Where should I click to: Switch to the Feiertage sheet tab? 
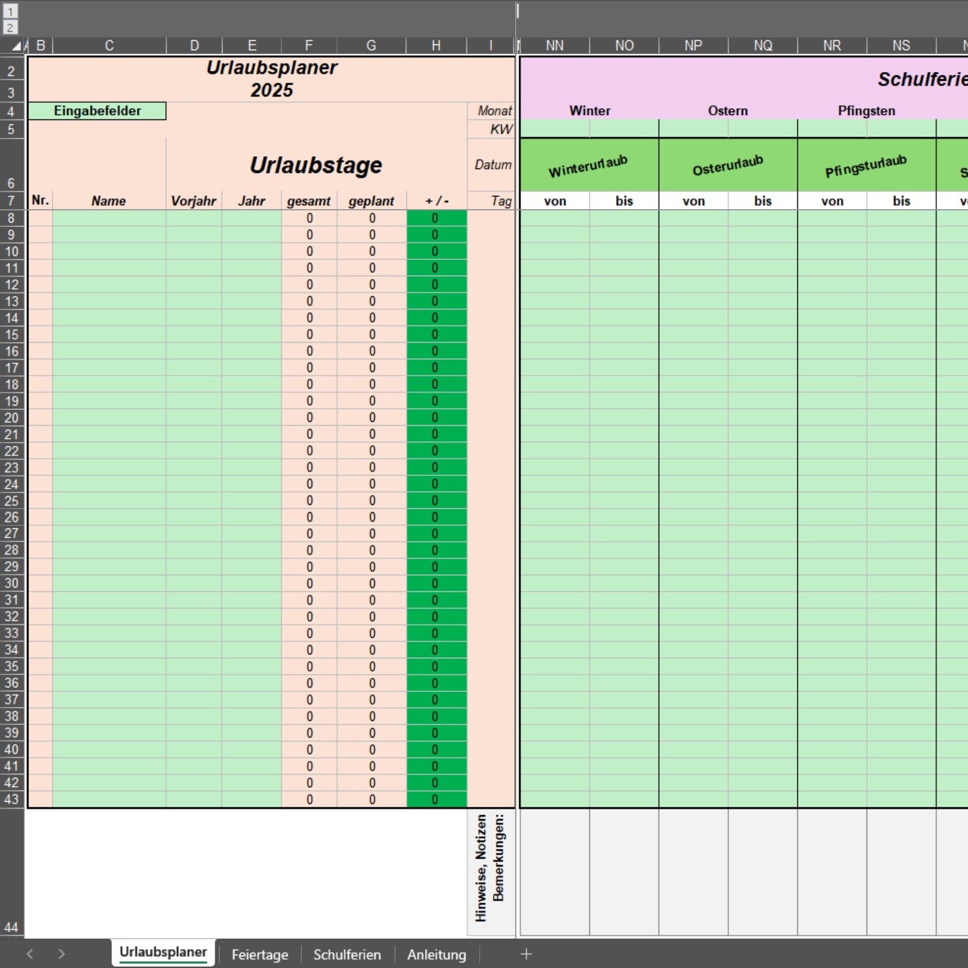tap(260, 954)
